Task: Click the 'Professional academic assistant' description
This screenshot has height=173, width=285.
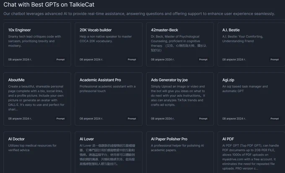Action: (107, 89)
